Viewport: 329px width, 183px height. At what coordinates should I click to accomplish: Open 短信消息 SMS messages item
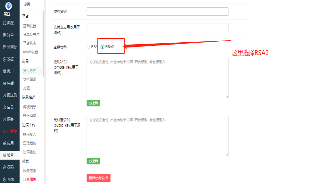coord(30,116)
